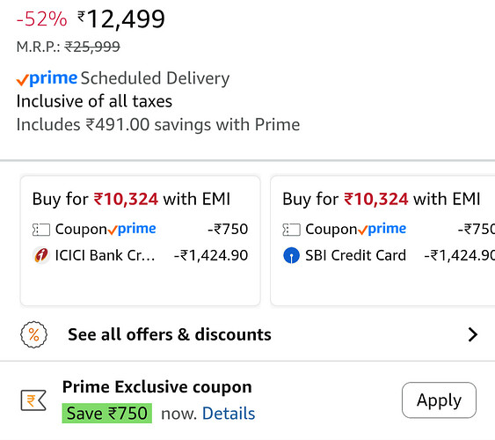
Task: Select the ICICI Bank EMI offer card
Action: pyautogui.click(x=141, y=241)
